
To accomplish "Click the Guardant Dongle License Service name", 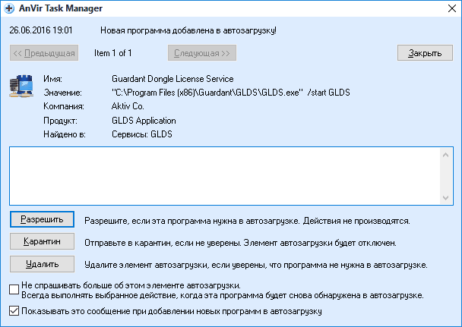I will 172,79.
